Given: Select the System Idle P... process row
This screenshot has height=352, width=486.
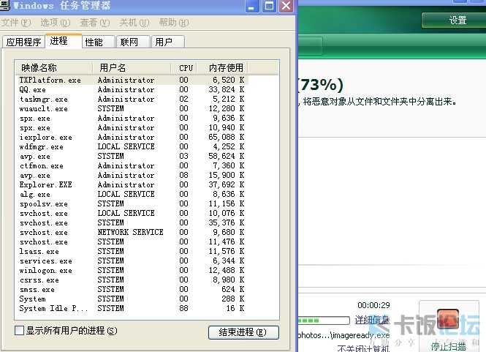Looking at the screenshot, I should click(x=132, y=308).
